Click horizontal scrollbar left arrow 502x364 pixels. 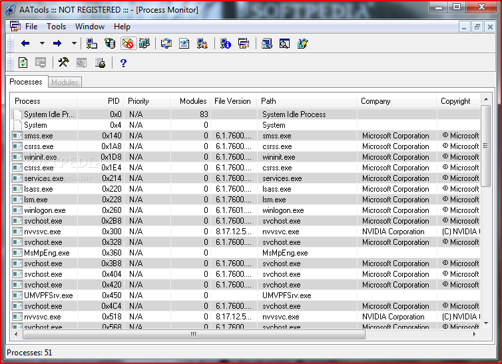click(16, 334)
